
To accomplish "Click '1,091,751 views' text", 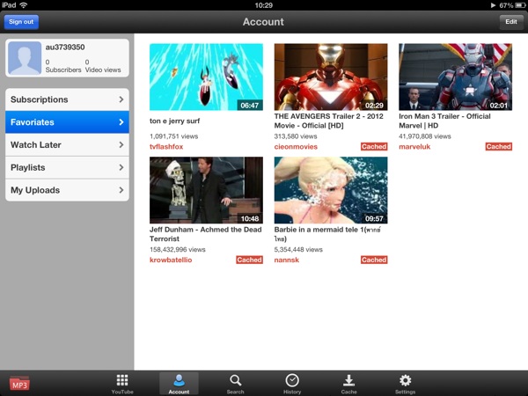I will [173, 136].
